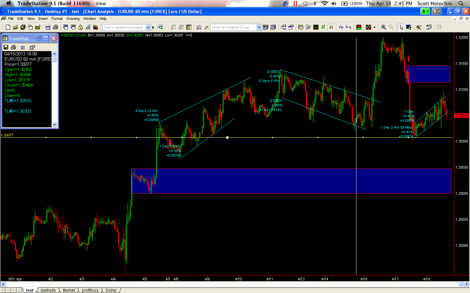Click the grid icon in data window

(23, 48)
